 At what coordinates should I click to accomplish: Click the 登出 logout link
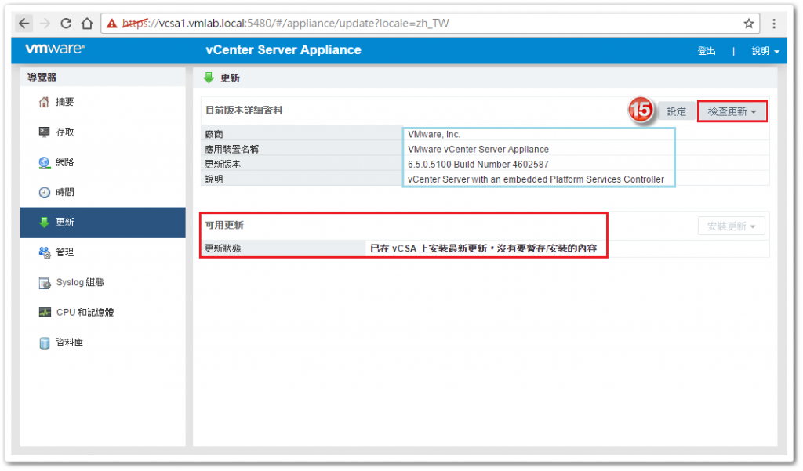pyautogui.click(x=707, y=51)
